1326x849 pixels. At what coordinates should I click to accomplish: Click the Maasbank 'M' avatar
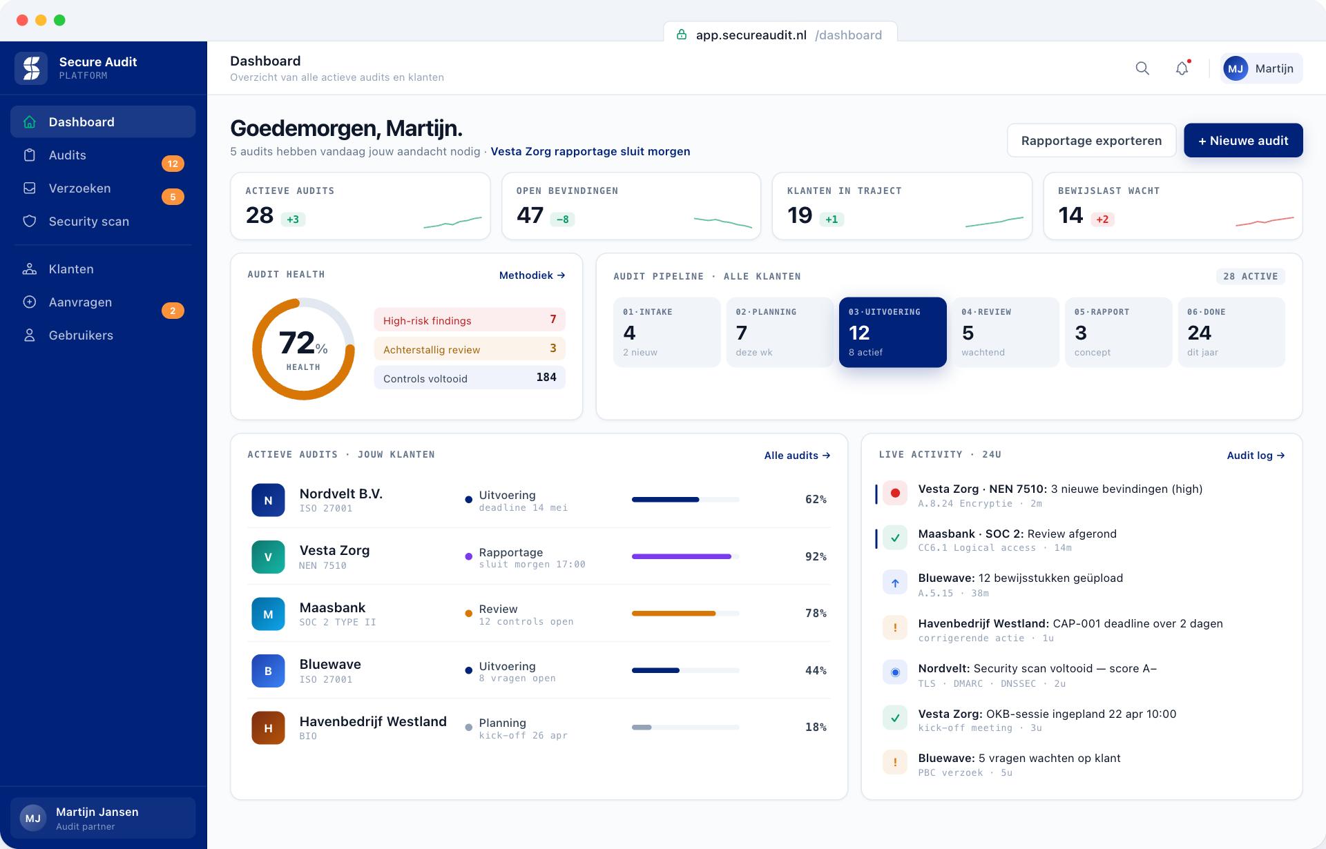pos(268,614)
